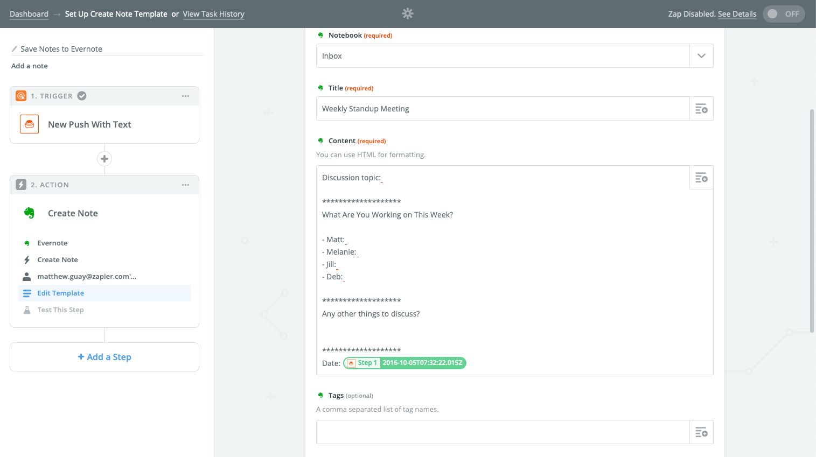Click the See Details link
Viewport: 816px width, 457px height.
[737, 14]
